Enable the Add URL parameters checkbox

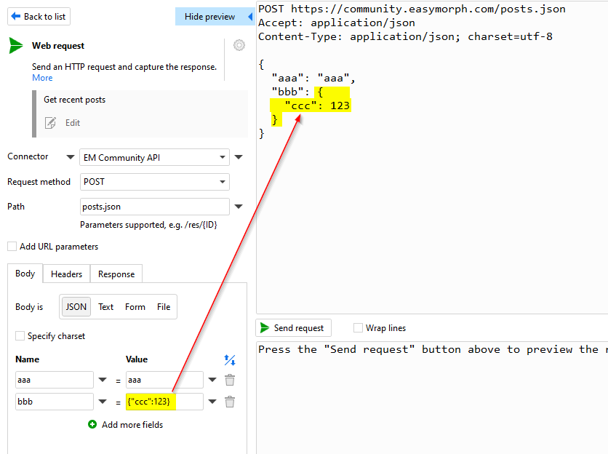pyautogui.click(x=12, y=246)
